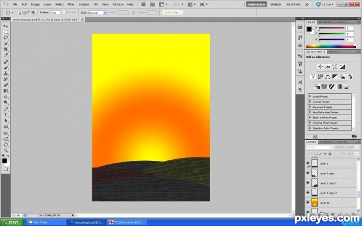362x226 pixels.
Task: Click the foreground color swatch in Color panel
Action: point(309,29)
